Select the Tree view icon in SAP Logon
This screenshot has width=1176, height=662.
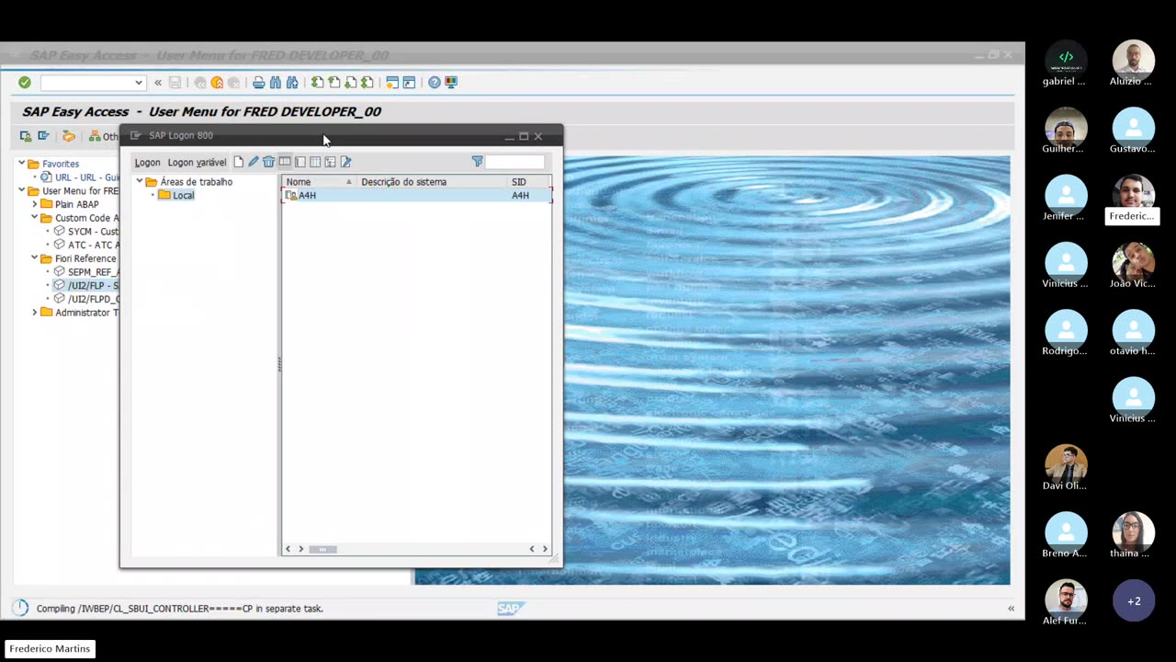pos(330,162)
